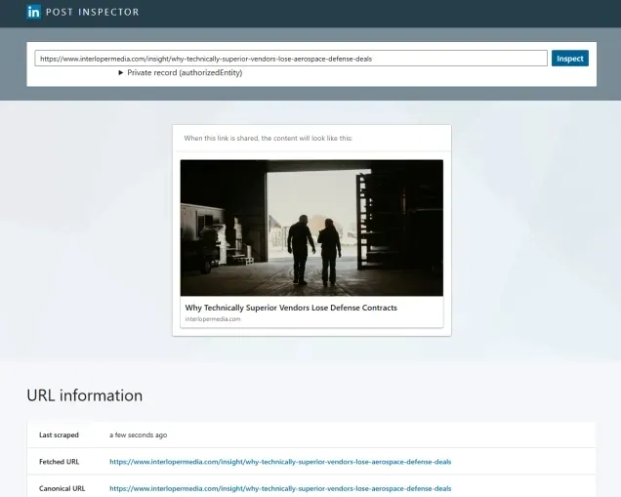Click the 'When this link is shared' caption
This screenshot has width=621, height=497.
coord(269,139)
